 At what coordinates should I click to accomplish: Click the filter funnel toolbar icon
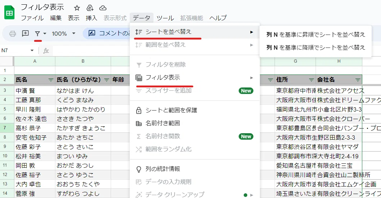click(37, 33)
